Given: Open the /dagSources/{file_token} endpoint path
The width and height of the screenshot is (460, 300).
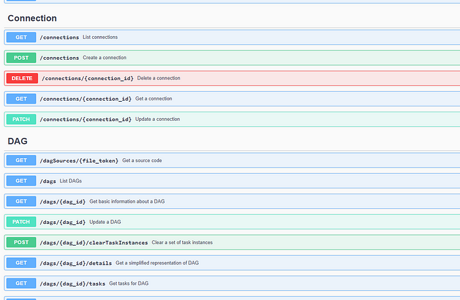Looking at the screenshot, I should pos(80,161).
